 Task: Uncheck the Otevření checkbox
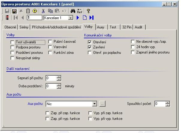click(90, 42)
